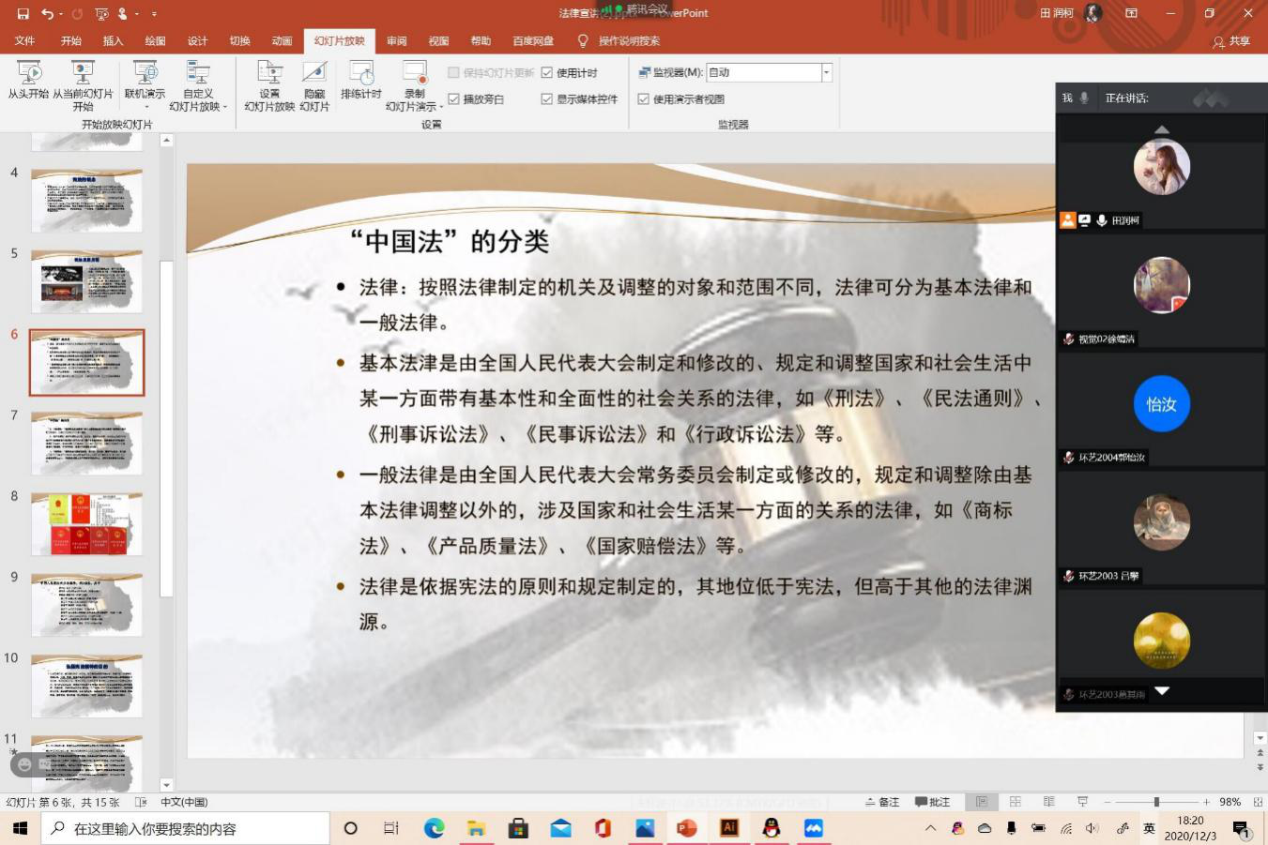Toggle Play Narrations (播放旁白) checkbox
This screenshot has width=1268, height=845.
click(x=454, y=99)
